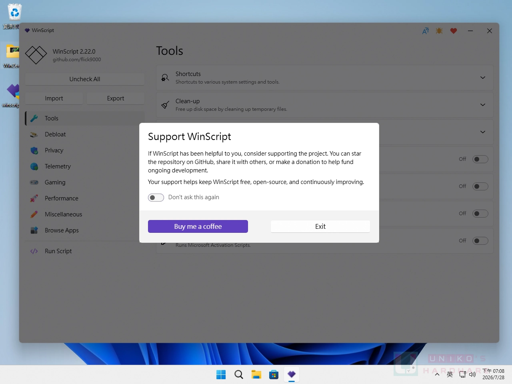Viewport: 512px width, 384px height.
Task: Toggle "Don't ask this again" switch
Action: (156, 198)
